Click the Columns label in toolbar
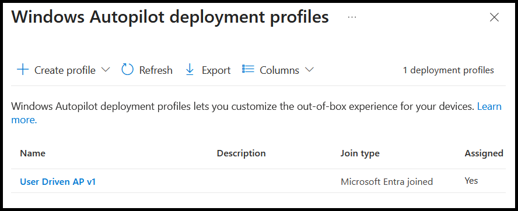 pos(279,70)
